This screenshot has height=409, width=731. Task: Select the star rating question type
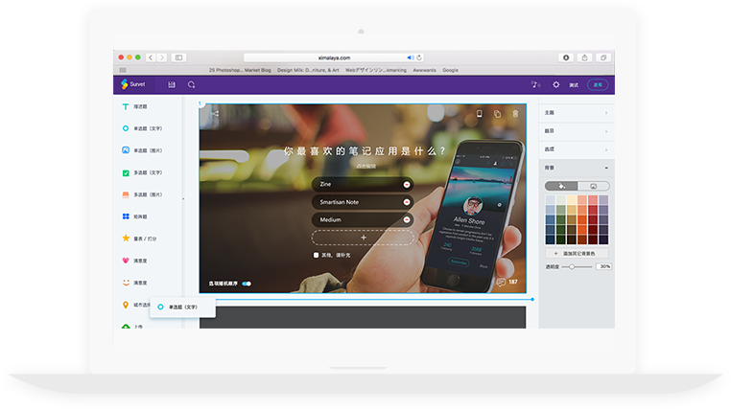[x=139, y=239]
